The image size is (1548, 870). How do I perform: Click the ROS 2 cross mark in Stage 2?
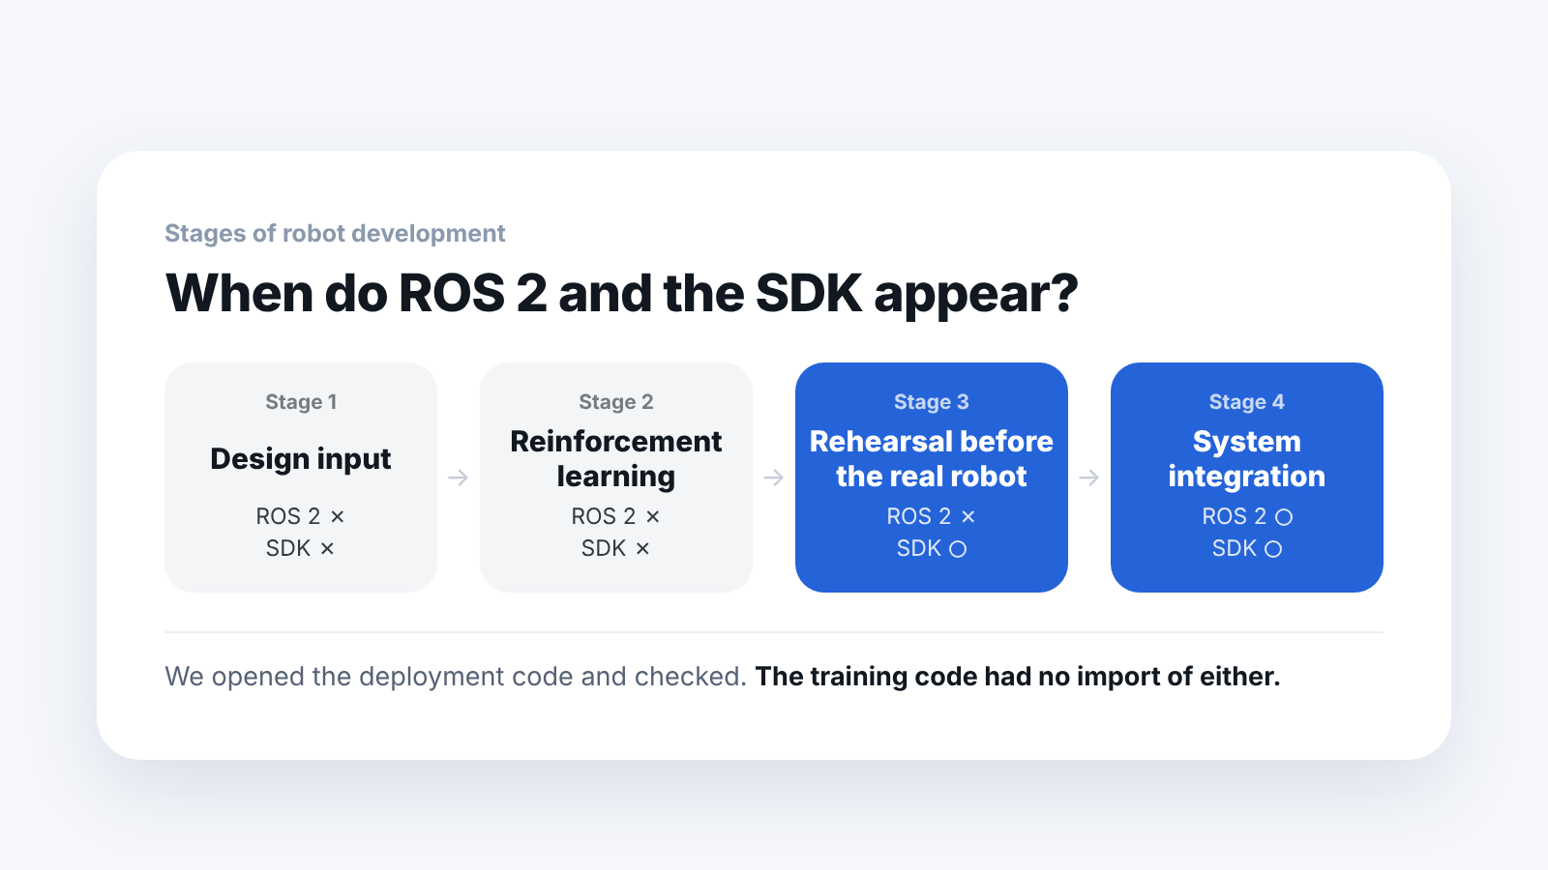[x=653, y=517]
